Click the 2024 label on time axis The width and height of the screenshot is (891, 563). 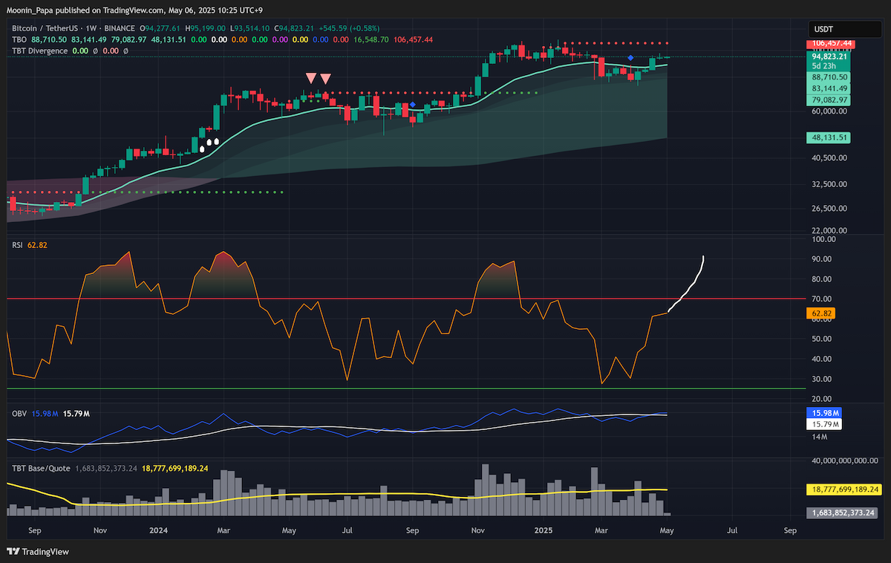tap(158, 531)
